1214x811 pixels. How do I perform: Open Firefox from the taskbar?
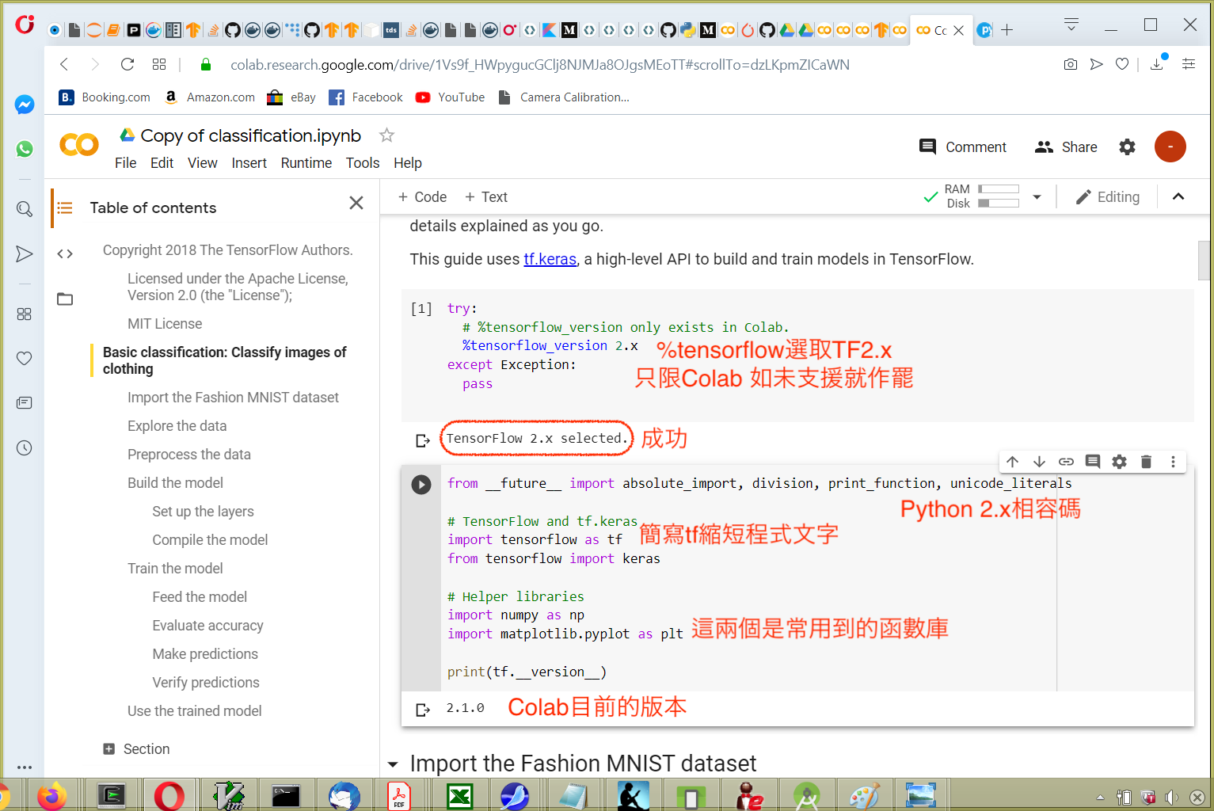click(52, 796)
